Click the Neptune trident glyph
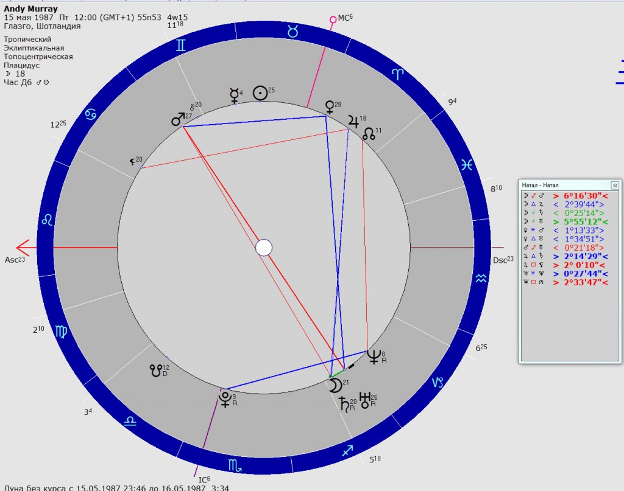The image size is (624, 491). (374, 357)
